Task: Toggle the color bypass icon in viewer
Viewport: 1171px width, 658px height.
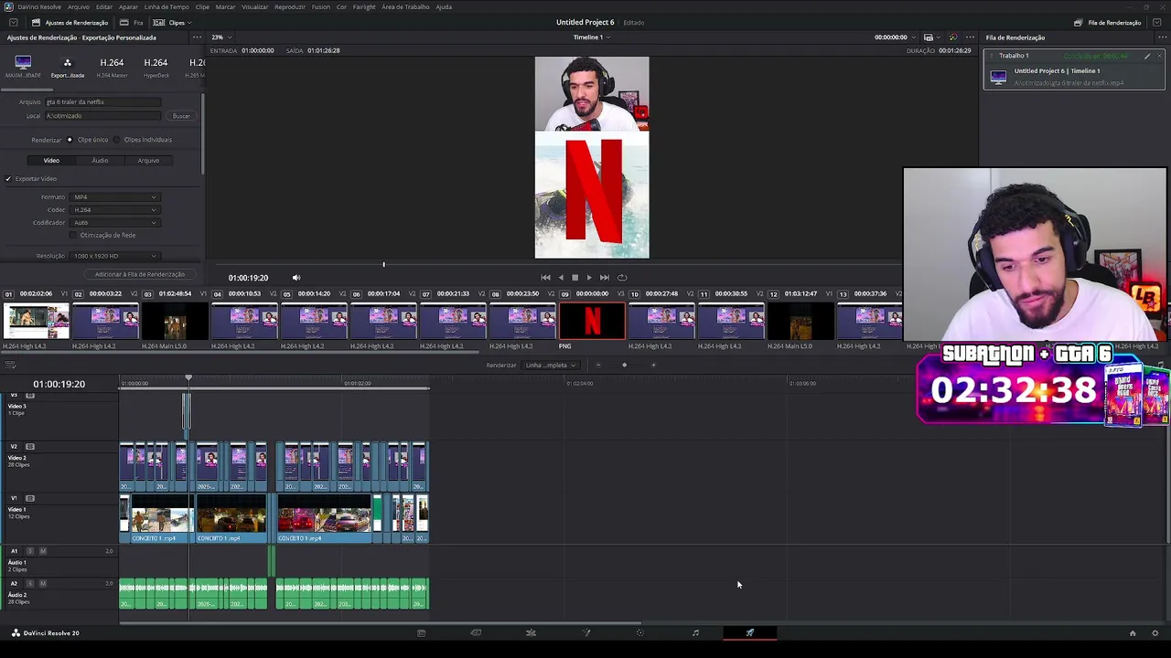Action: click(952, 37)
